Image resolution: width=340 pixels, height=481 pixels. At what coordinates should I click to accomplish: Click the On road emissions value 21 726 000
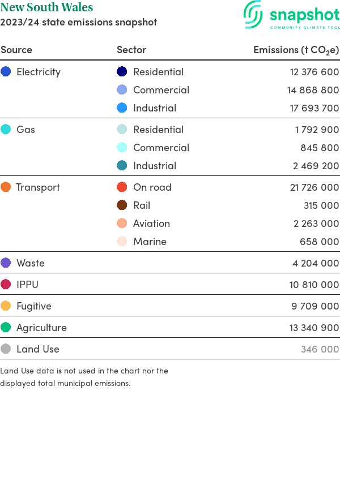click(x=314, y=187)
